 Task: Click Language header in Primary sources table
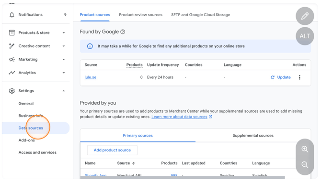coord(261,163)
